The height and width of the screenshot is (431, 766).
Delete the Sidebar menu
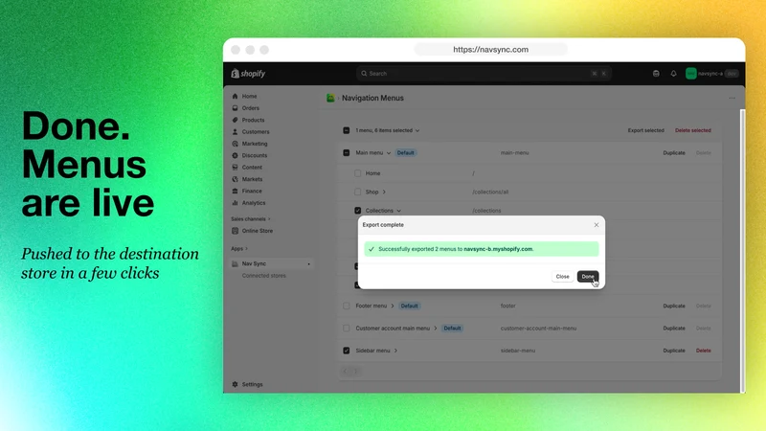[704, 351]
